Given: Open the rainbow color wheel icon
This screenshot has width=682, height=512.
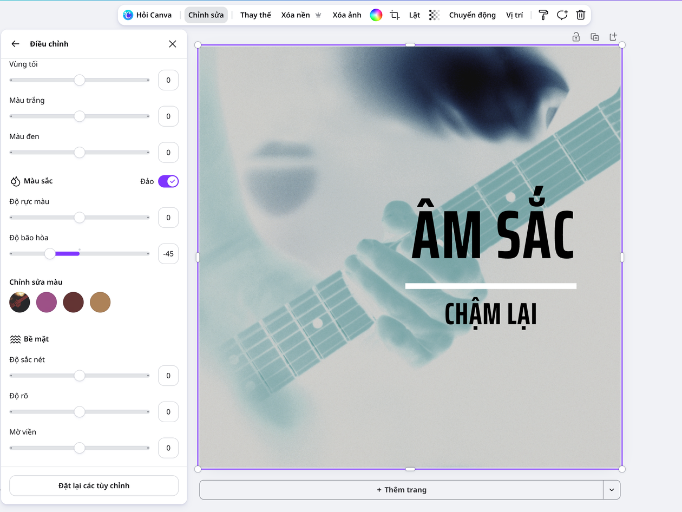Looking at the screenshot, I should 376,15.
